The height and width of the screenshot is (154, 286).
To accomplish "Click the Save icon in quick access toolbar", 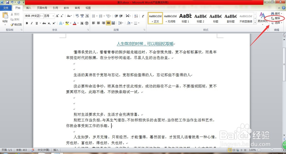I will pos(7,2).
